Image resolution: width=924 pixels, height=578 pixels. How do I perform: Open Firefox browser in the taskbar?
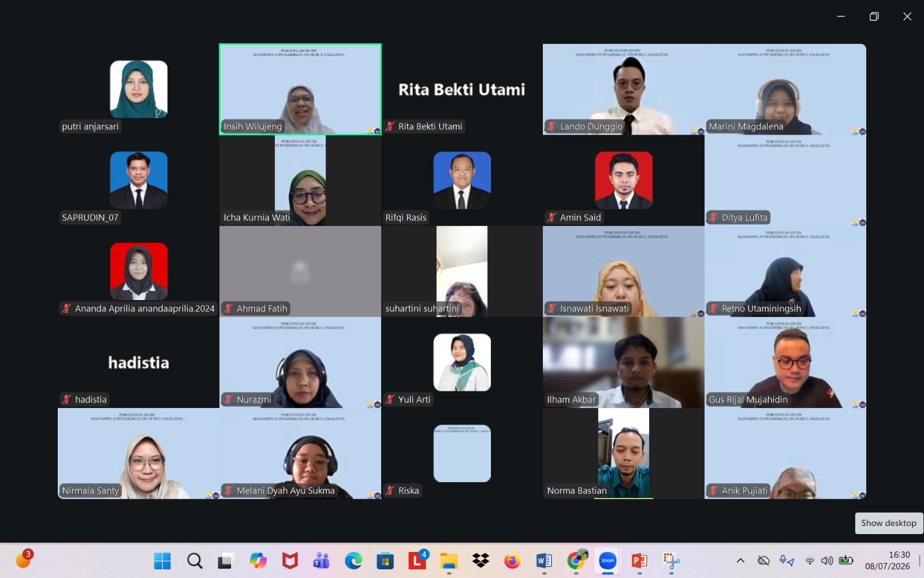(512, 561)
